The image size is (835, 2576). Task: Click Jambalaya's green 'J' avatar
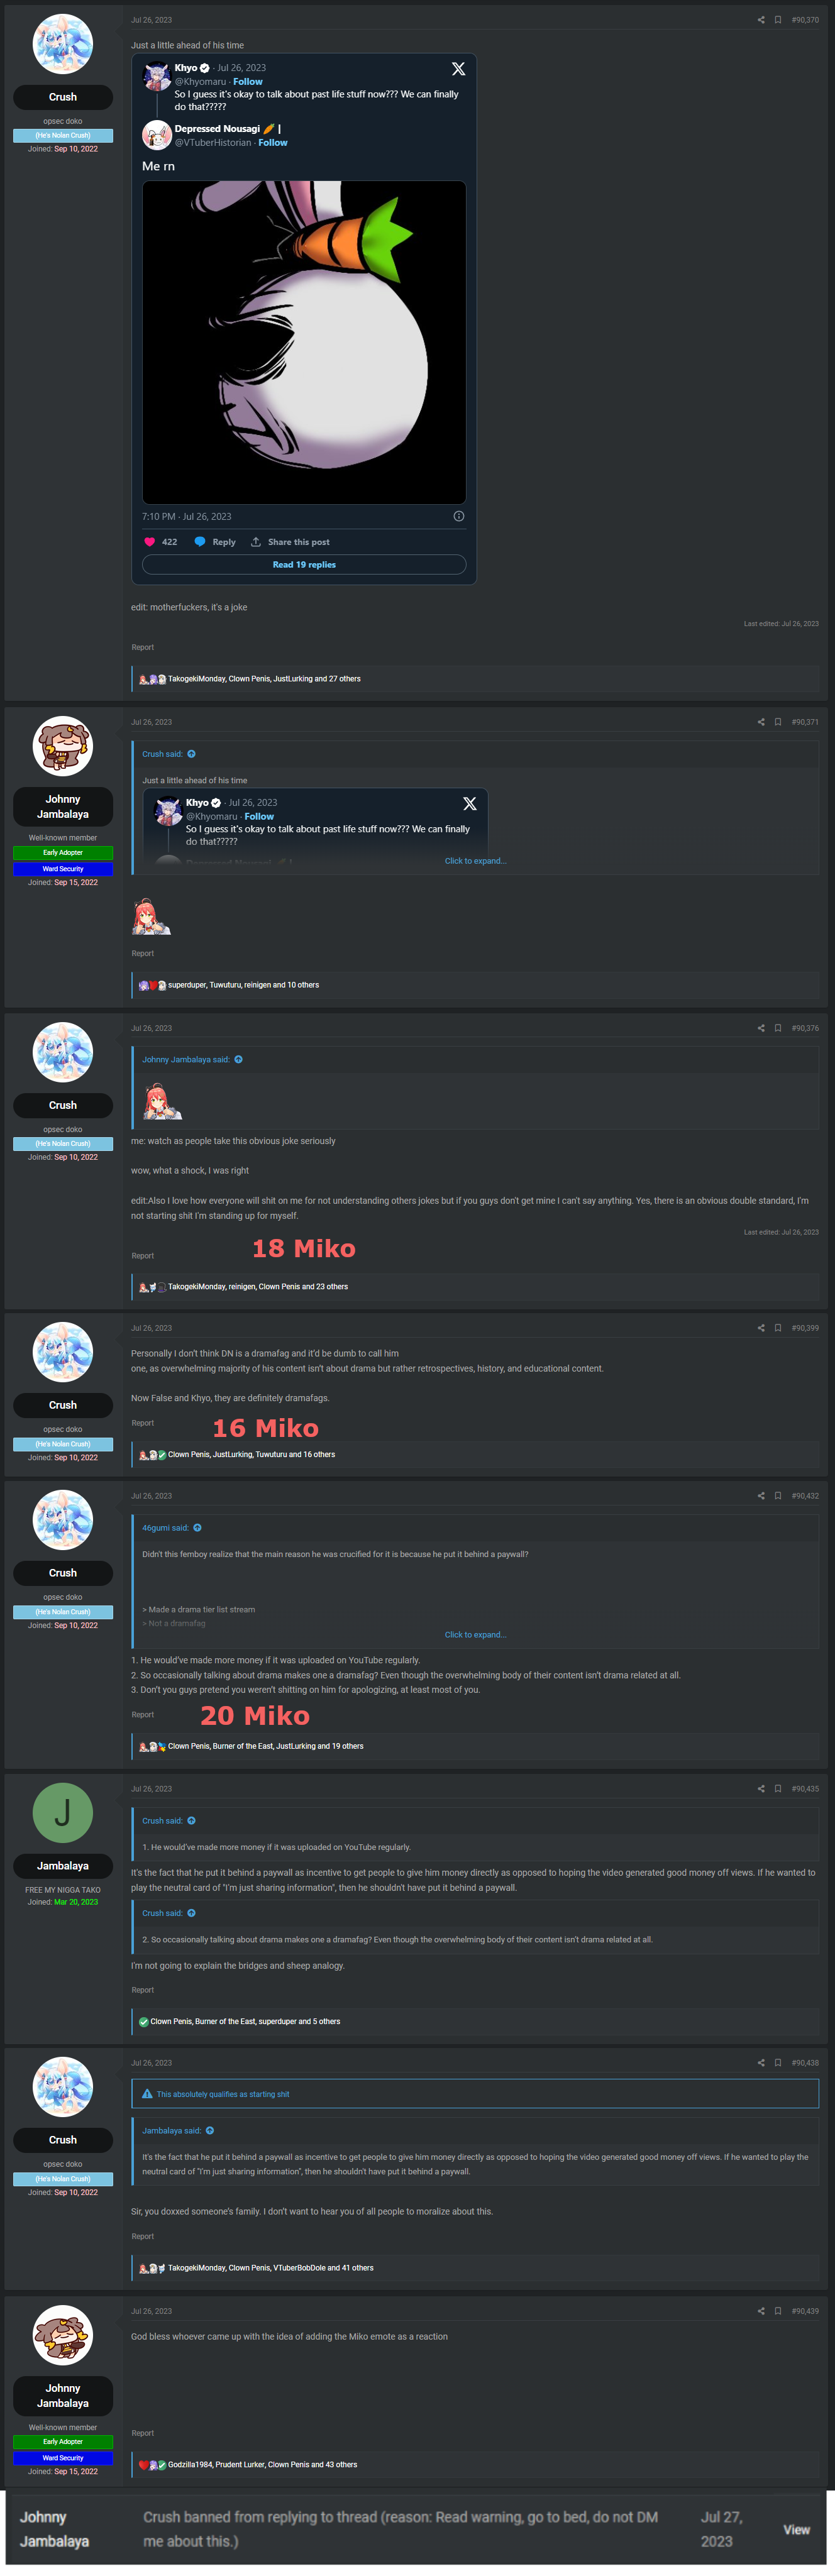point(63,1813)
